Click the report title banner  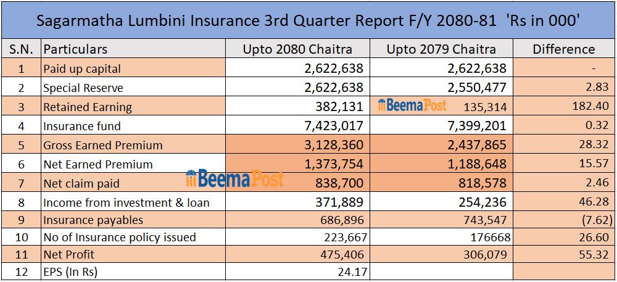click(x=308, y=20)
